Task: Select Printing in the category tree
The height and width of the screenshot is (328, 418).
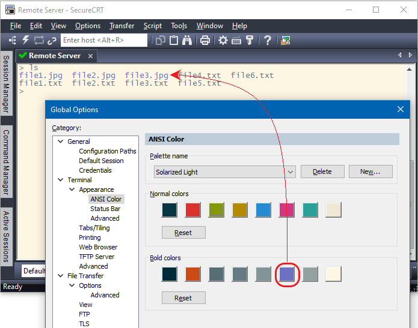Action: pyautogui.click(x=90, y=237)
